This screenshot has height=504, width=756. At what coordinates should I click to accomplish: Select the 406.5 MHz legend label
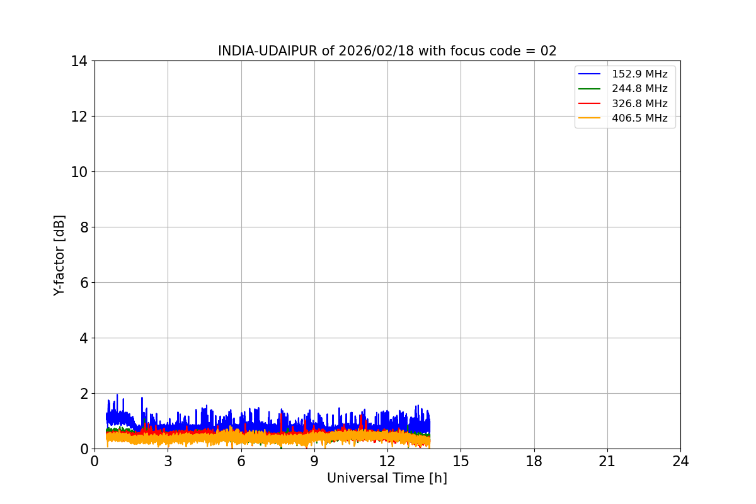pos(639,118)
